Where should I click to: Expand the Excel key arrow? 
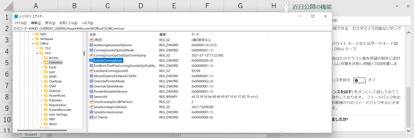coord(41,67)
